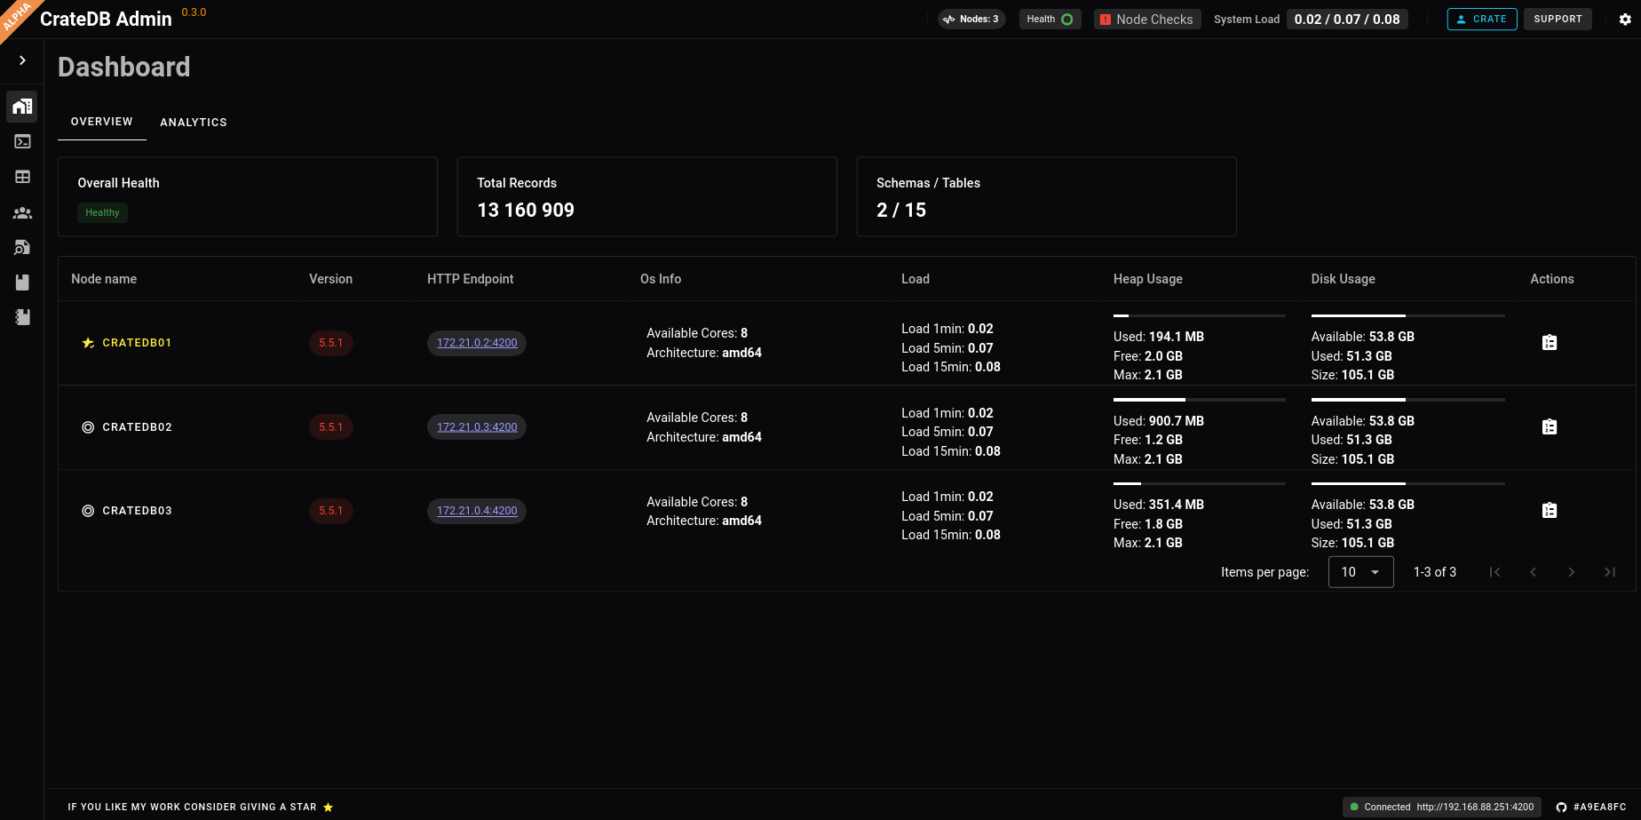The height and width of the screenshot is (820, 1641).
Task: Click the Total Records value 13 160 909
Action: click(x=526, y=210)
